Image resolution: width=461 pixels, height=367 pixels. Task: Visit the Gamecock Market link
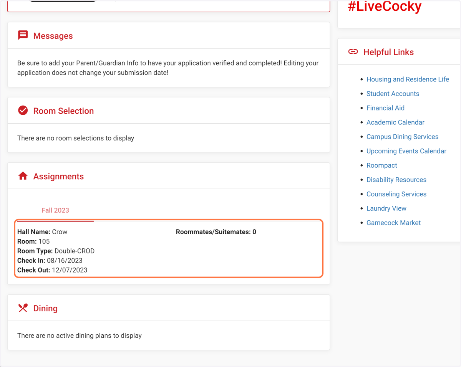393,223
